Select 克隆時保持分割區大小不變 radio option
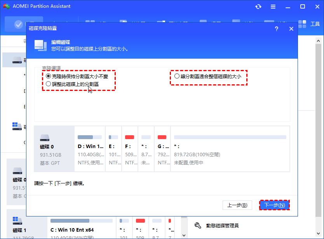The image size is (324, 239). pyautogui.click(x=77, y=76)
